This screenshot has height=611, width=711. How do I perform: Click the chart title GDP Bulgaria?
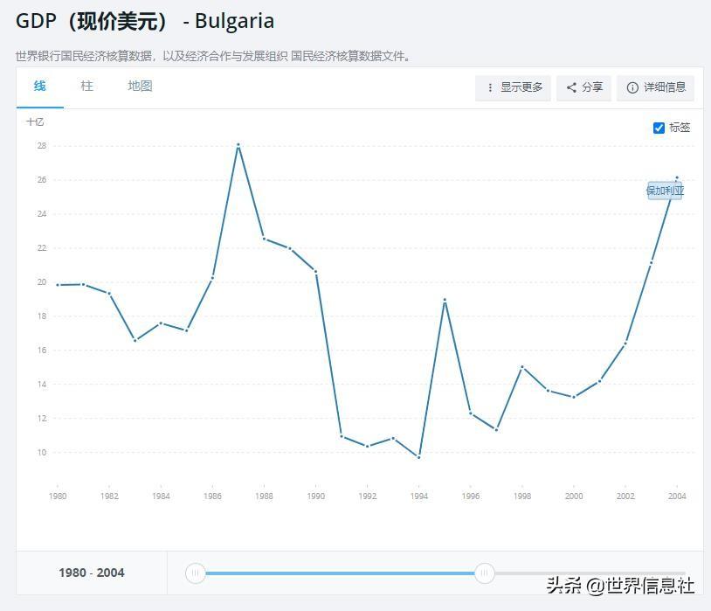point(145,21)
